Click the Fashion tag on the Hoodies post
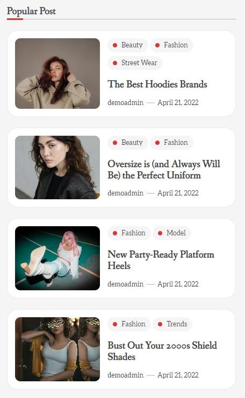The height and width of the screenshot is (398, 245). [171, 45]
